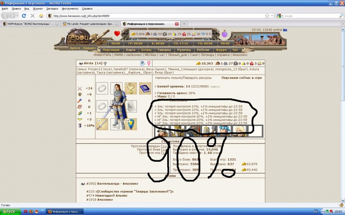
Task: Click the blue spellbook artifact slot
Action: click(x=145, y=88)
